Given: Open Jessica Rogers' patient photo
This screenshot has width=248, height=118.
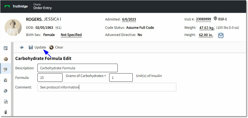Looking at the screenshot, I should pos(13,27).
